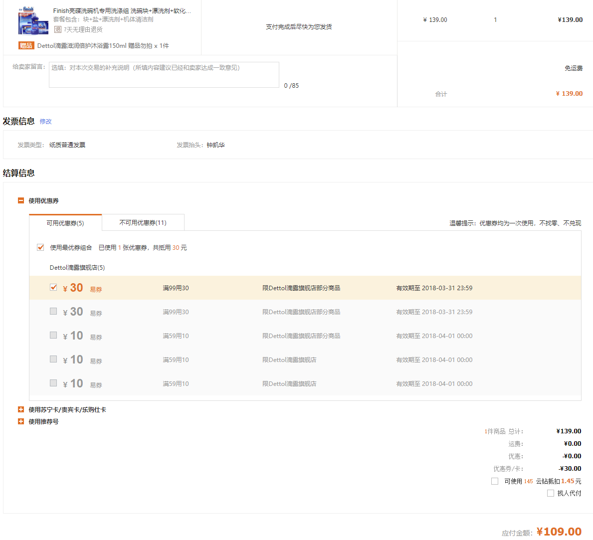
Task: Click the 温馨提示 coupon notice text
Action: tap(515, 223)
